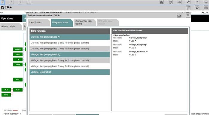Open the question mark help icon
The width and height of the screenshot is (209, 115).
point(197,2)
